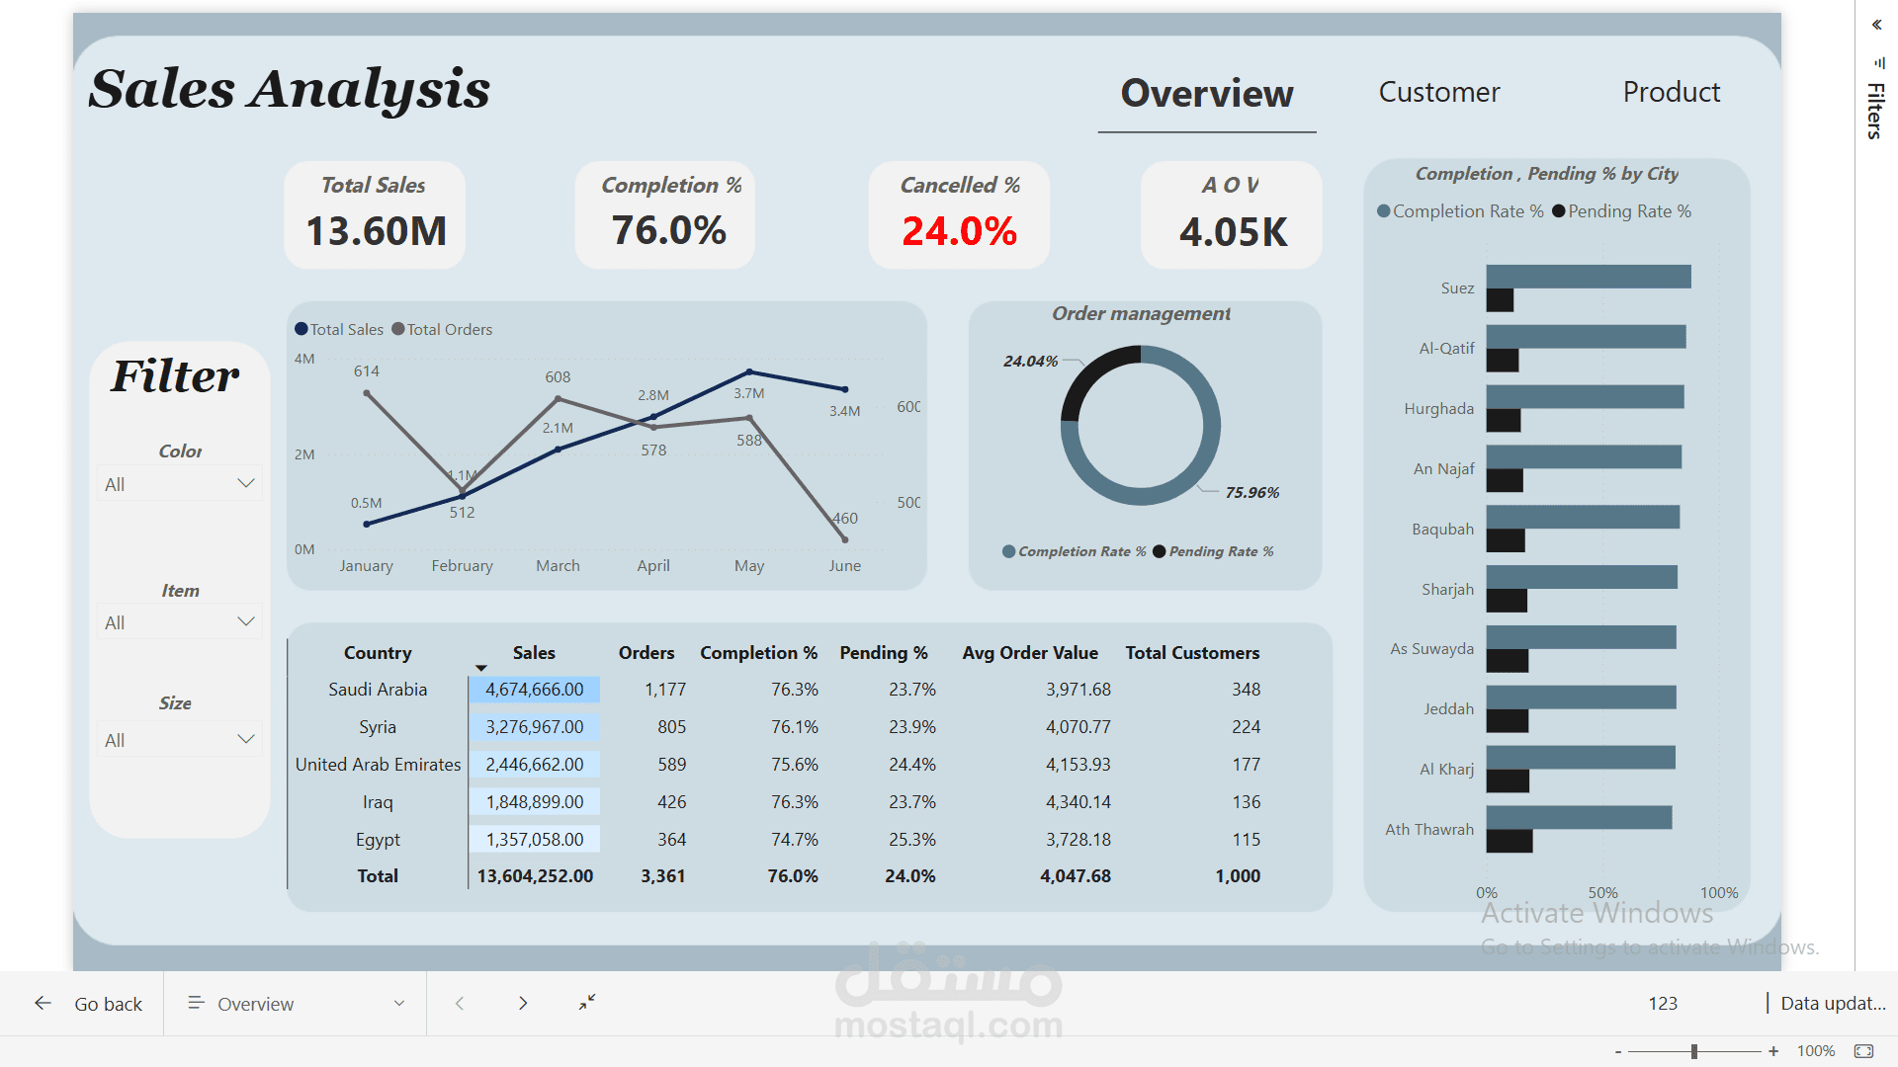Click the zoom in plus button
Image resolution: width=1898 pixels, height=1067 pixels.
(x=1773, y=1051)
